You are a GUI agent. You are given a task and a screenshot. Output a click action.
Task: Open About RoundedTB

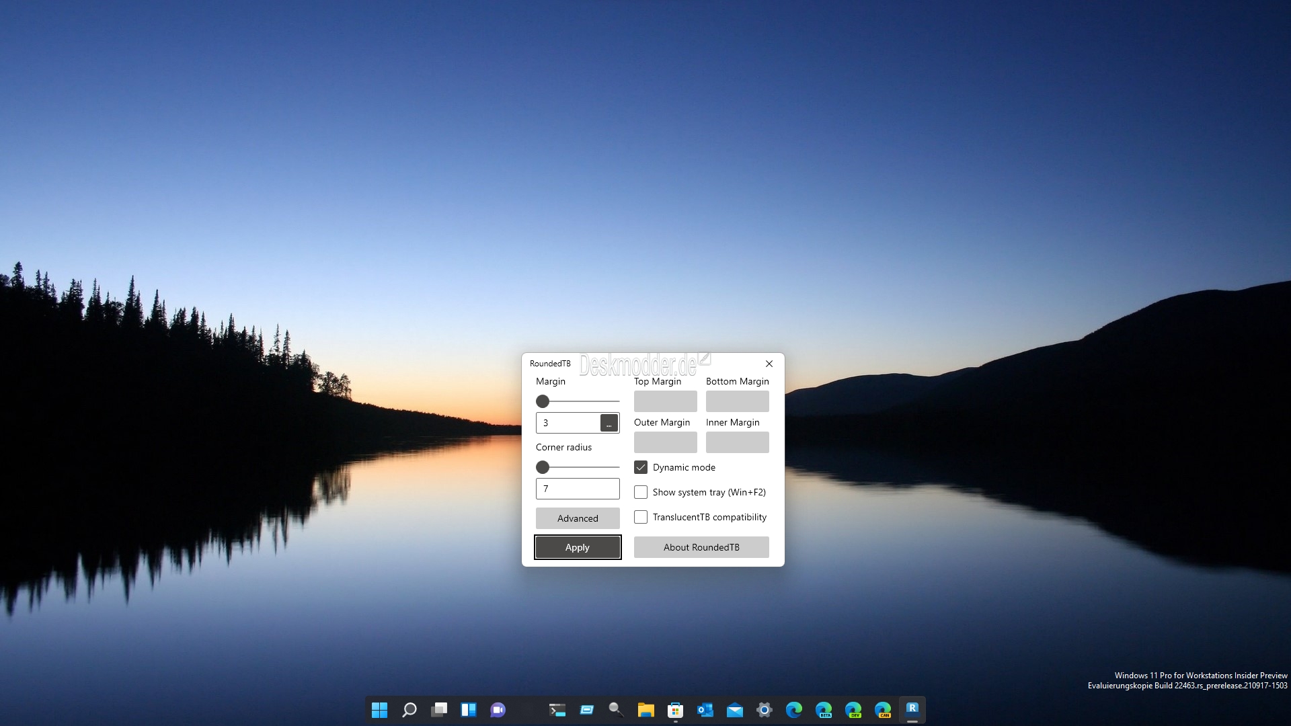[701, 547]
